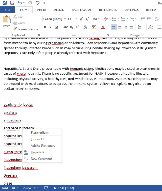Expand the Paste options arrow
162x191 pixels.
6,30
